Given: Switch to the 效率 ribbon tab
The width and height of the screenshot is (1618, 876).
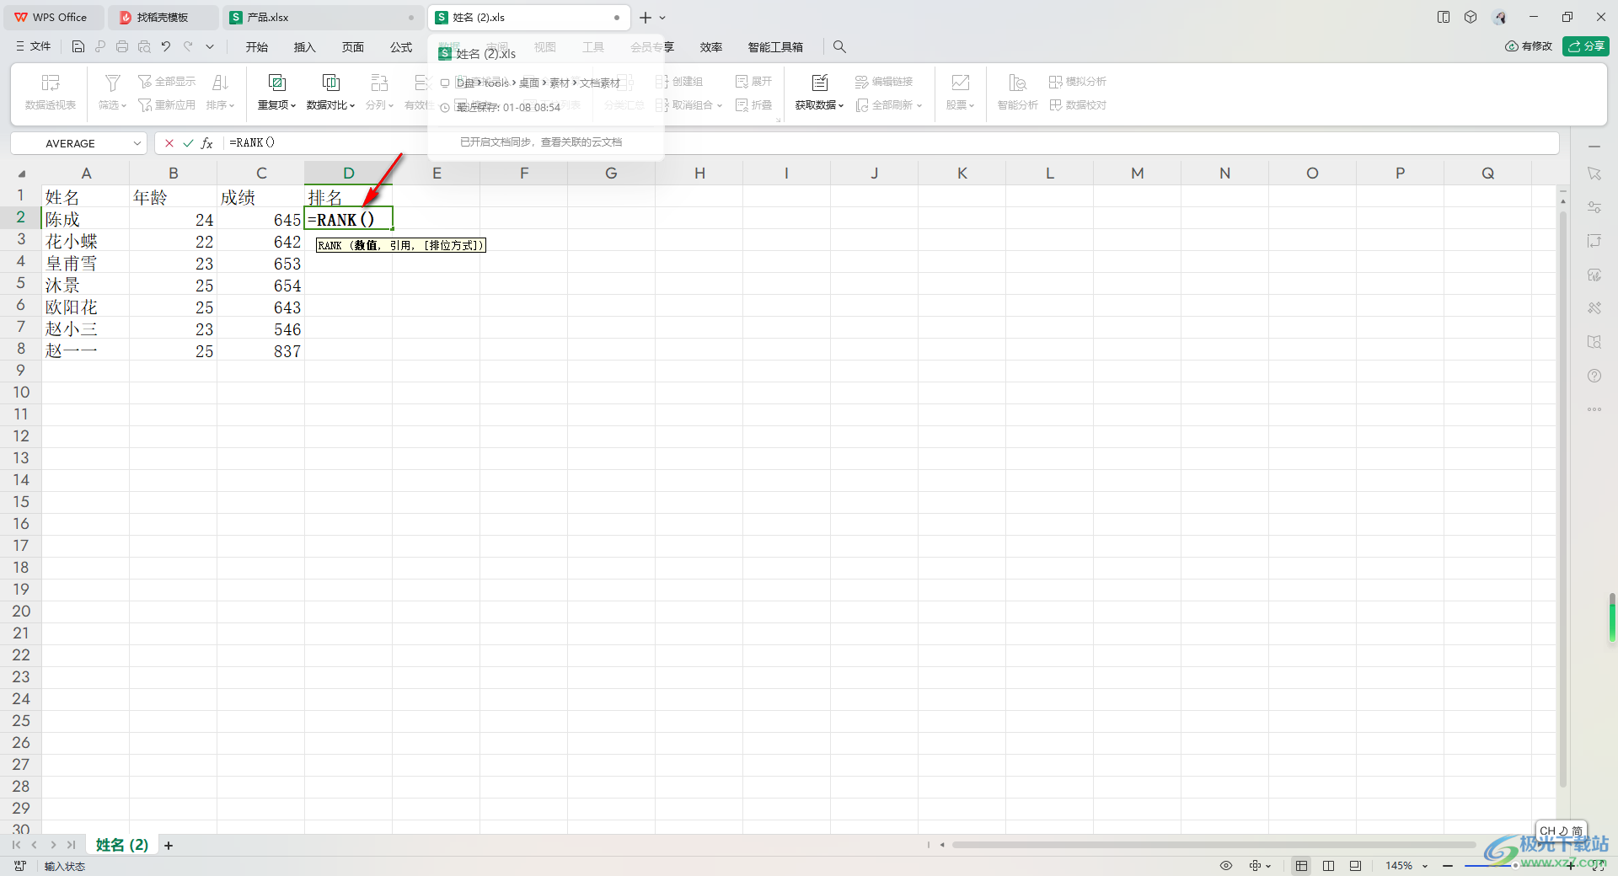Looking at the screenshot, I should [711, 47].
